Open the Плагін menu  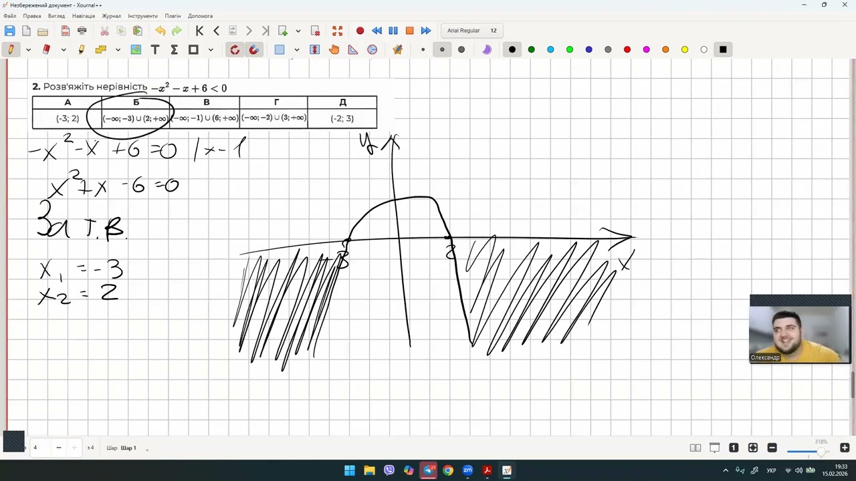[173, 16]
